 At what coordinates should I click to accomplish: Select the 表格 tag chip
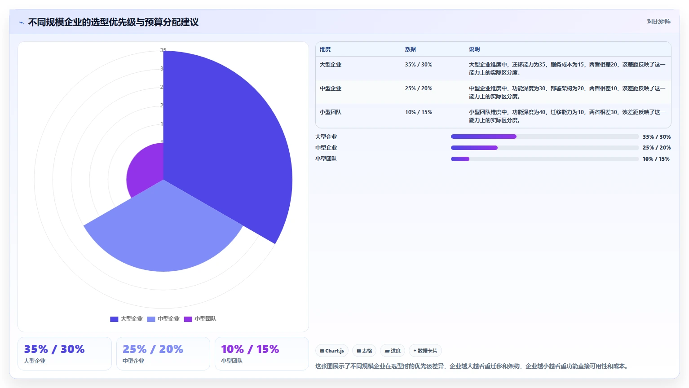364,351
